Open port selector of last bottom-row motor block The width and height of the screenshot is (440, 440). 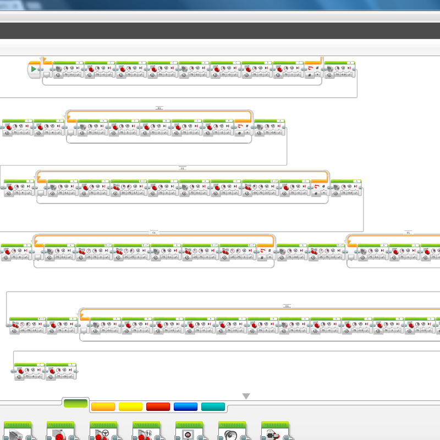[x=72, y=365]
